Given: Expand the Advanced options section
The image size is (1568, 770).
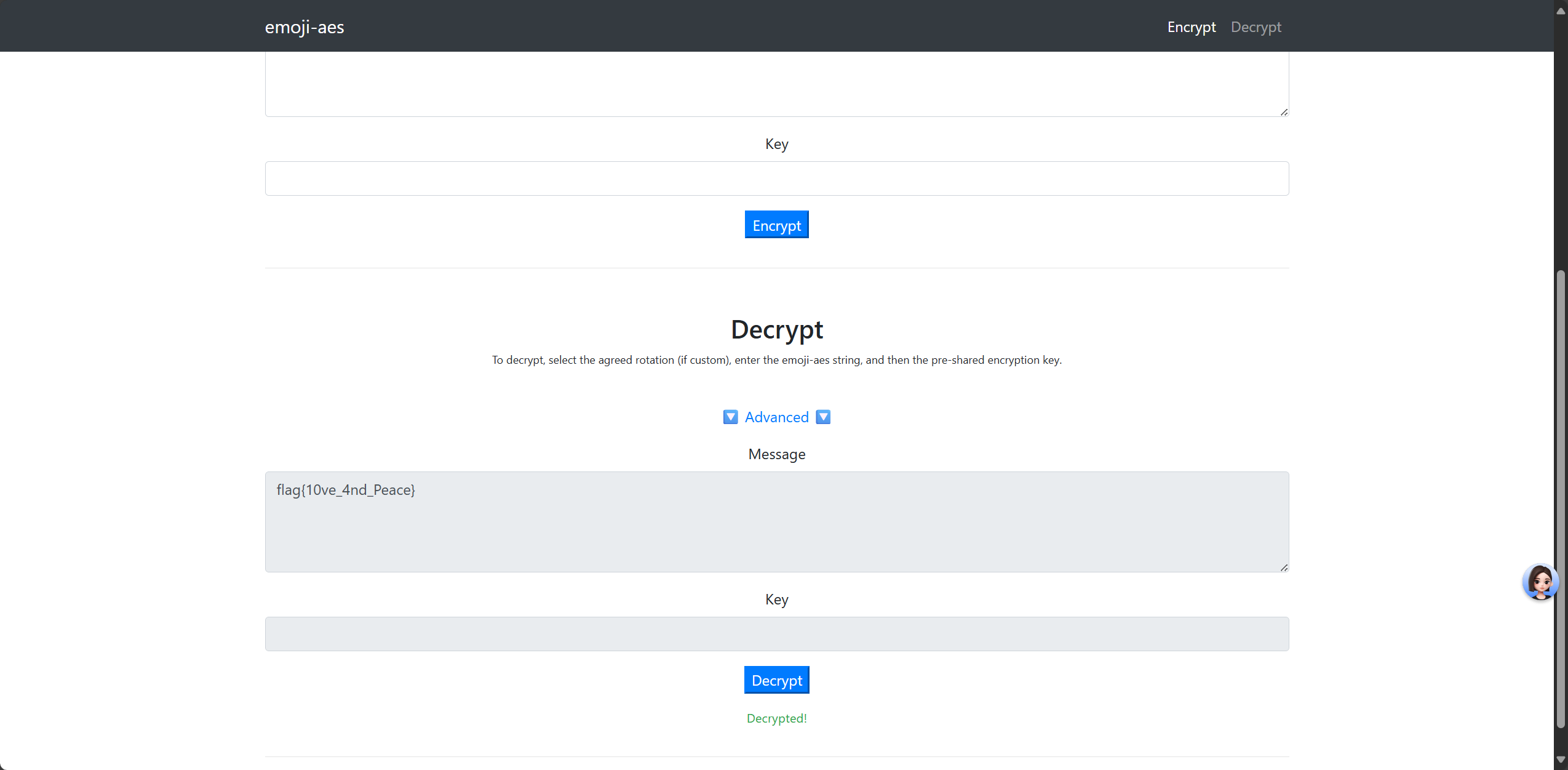Looking at the screenshot, I should click(x=776, y=417).
